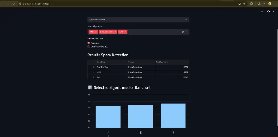Screen dimensions: 278x137
Task: Open the media controls icon in browser toolbar
Action: tap(265, 4)
